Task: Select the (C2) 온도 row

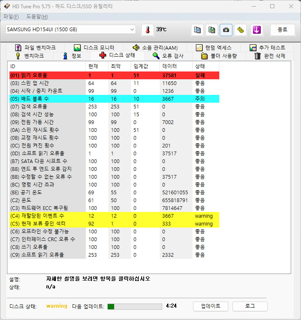Action: click(114, 200)
